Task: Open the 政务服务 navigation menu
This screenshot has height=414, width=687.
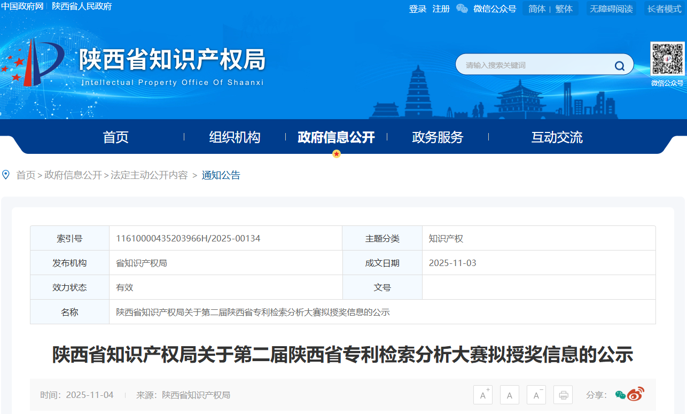Action: click(438, 137)
